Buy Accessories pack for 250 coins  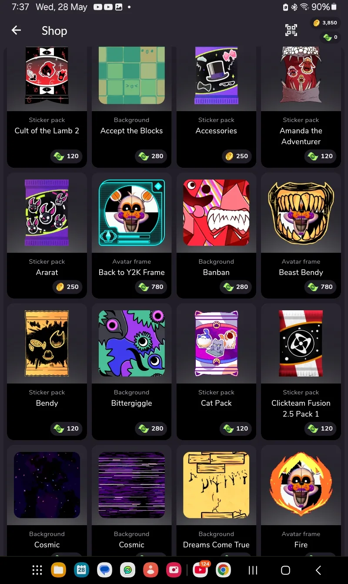pyautogui.click(x=236, y=156)
